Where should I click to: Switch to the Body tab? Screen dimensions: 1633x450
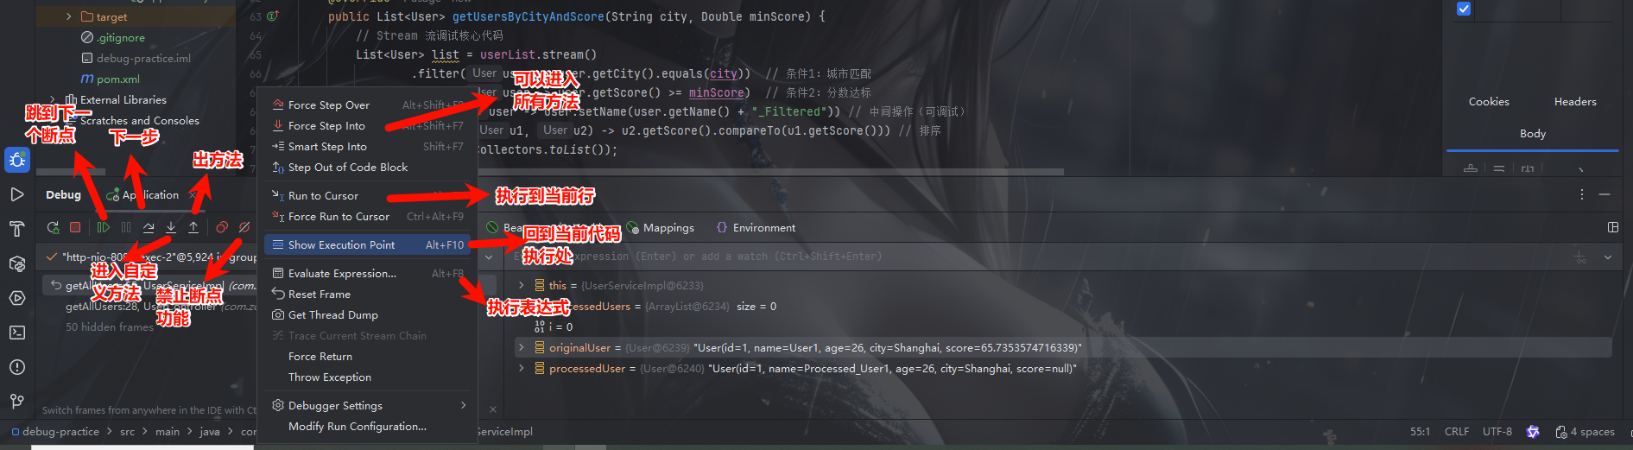tap(1533, 133)
